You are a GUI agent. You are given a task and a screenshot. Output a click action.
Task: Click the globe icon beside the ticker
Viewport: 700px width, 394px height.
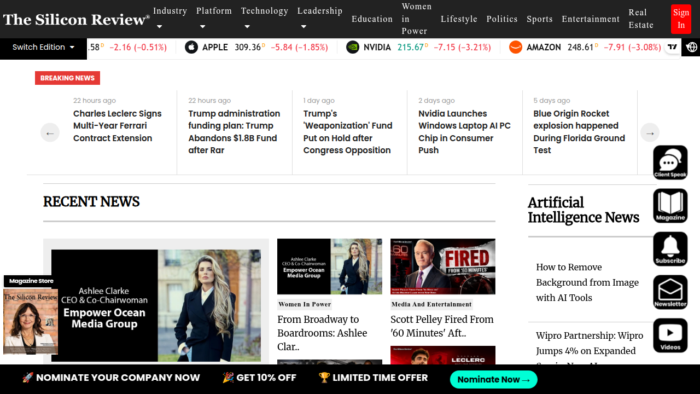tap(692, 48)
